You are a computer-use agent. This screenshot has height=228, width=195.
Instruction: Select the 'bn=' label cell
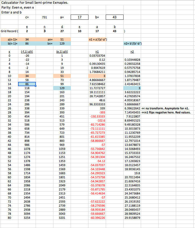point(45,43)
